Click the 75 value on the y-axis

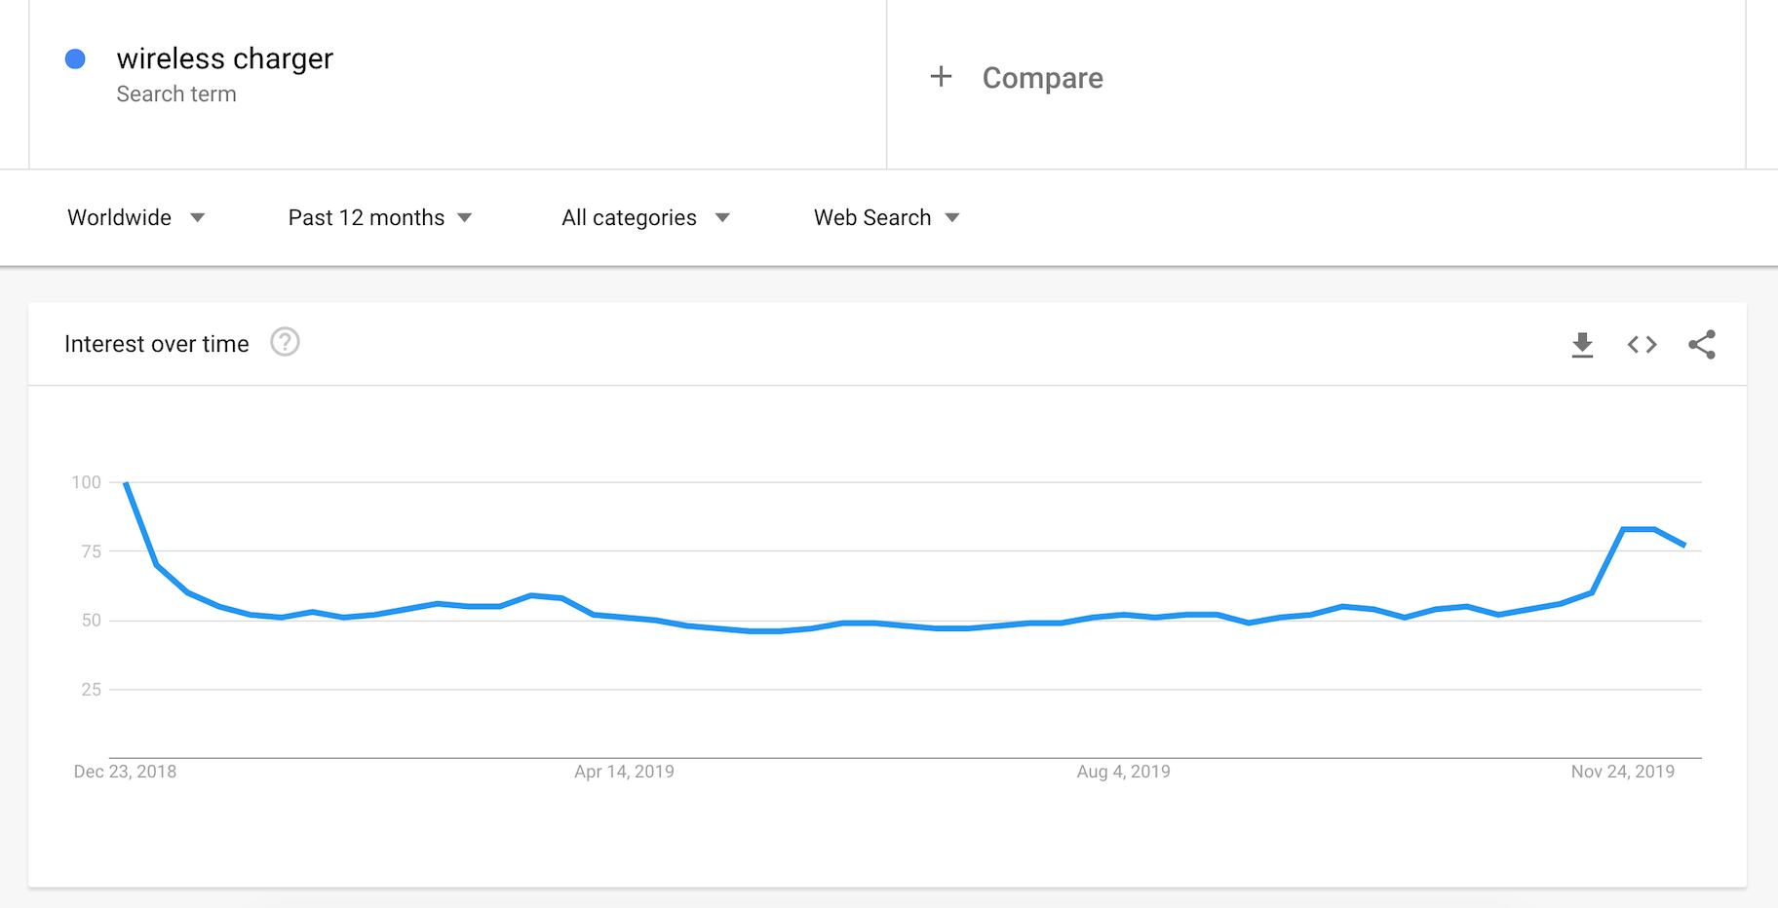pos(92,551)
